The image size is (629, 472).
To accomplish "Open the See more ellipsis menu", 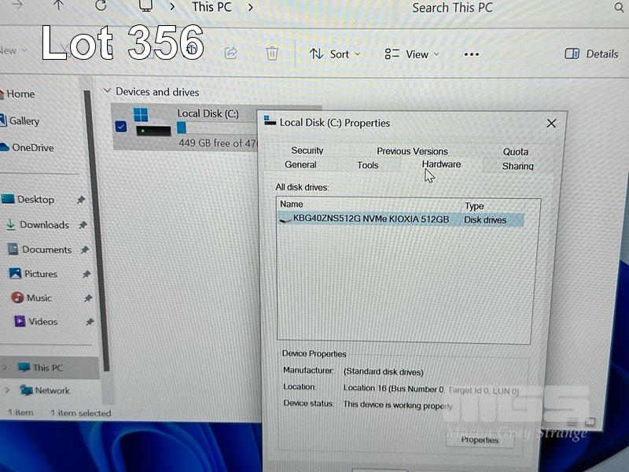I will click(471, 54).
